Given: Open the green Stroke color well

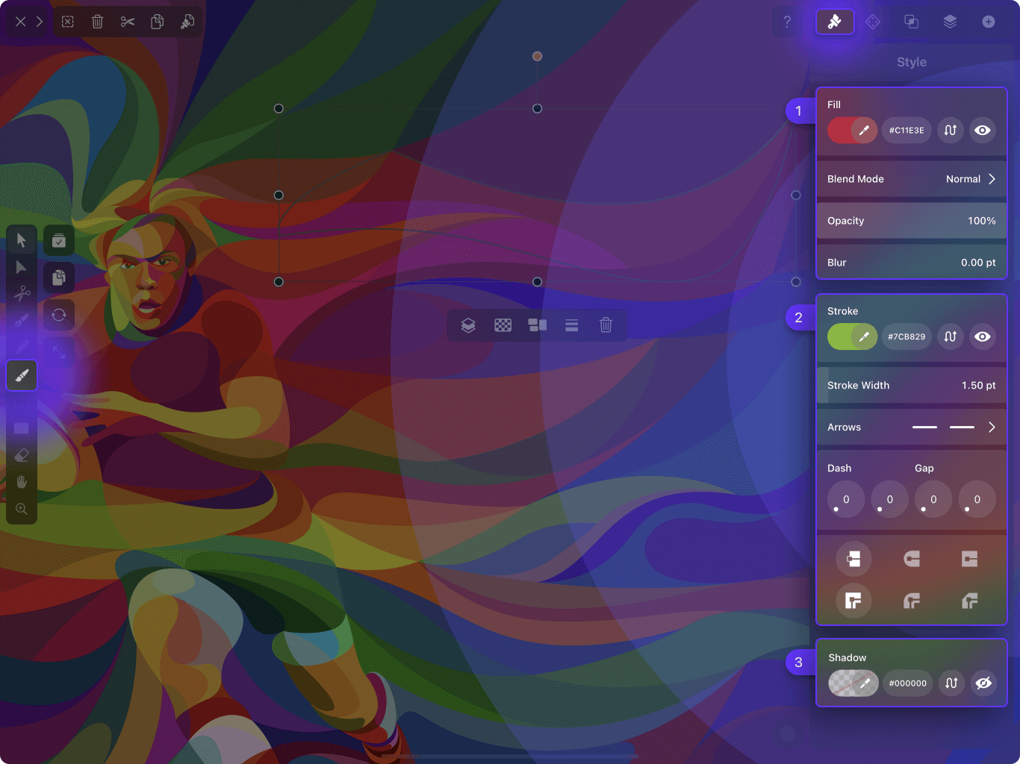Looking at the screenshot, I should pyautogui.click(x=840, y=337).
